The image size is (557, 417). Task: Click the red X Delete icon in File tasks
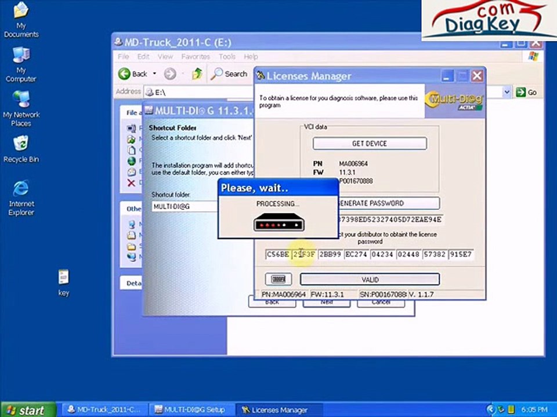132,183
